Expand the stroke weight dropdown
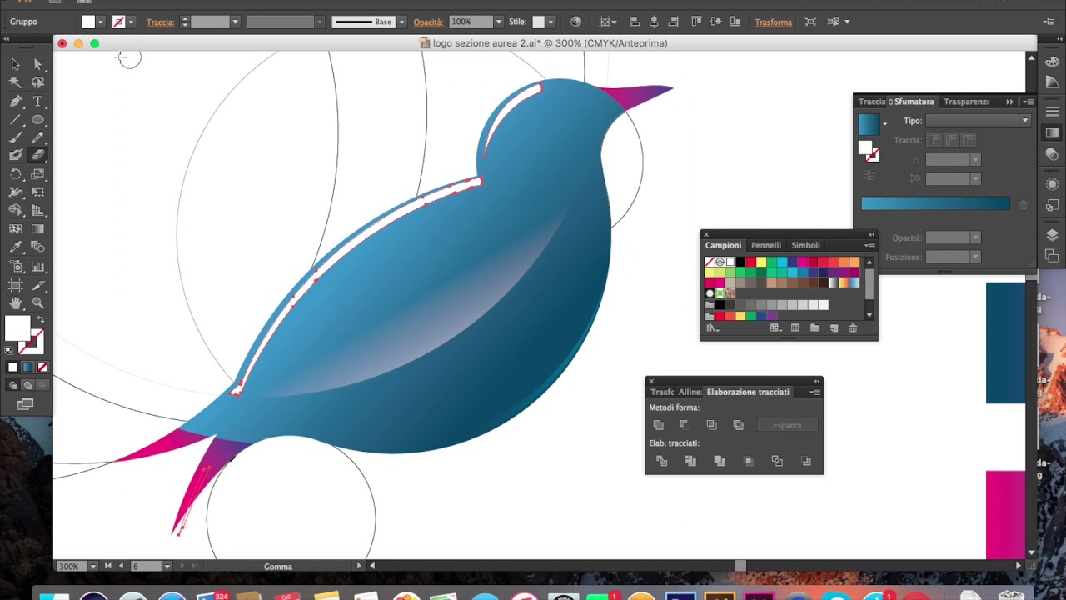Image resolution: width=1066 pixels, height=600 pixels. (236, 22)
